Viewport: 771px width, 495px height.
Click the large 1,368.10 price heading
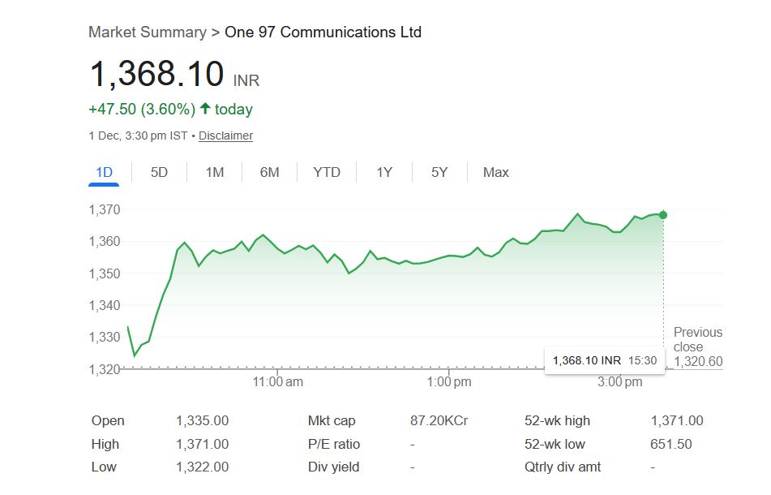coord(156,75)
